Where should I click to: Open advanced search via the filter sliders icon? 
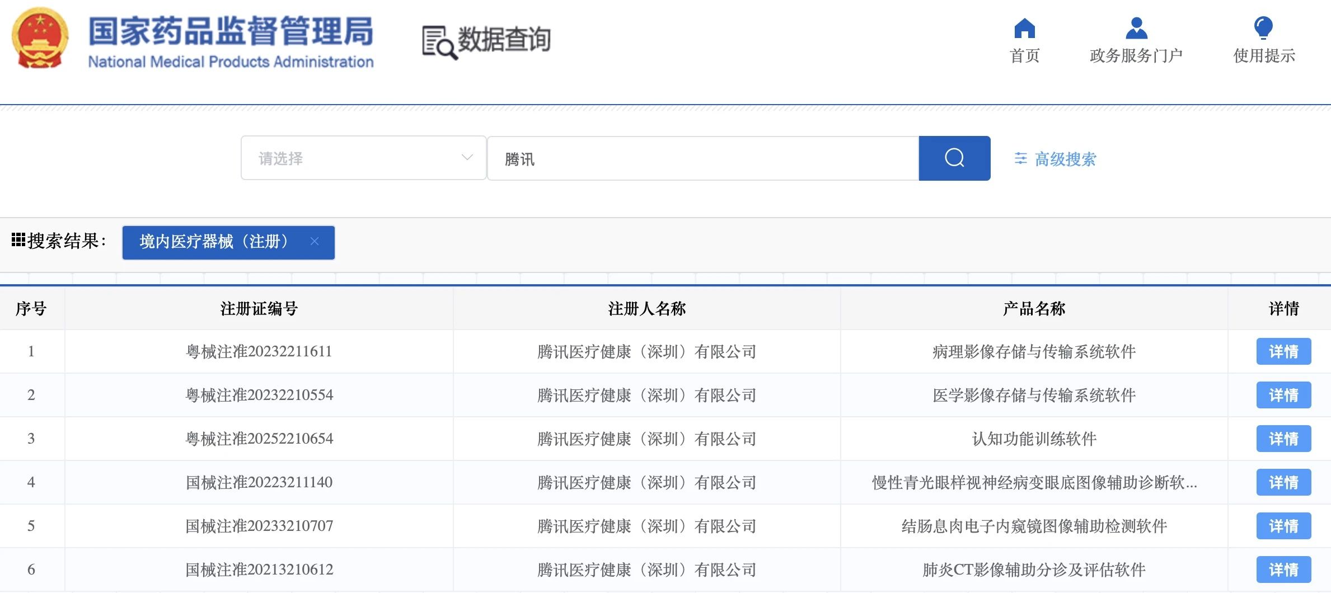click(x=1021, y=159)
